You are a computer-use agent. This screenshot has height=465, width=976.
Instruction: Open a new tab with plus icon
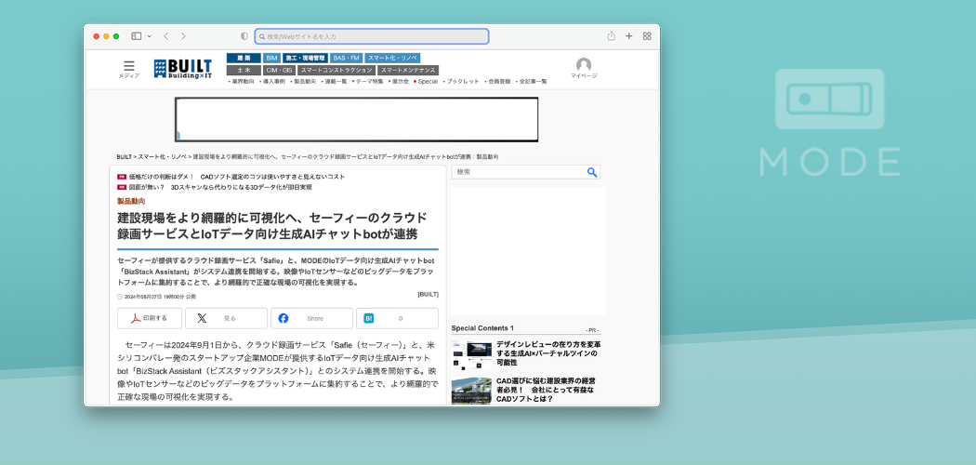[629, 36]
